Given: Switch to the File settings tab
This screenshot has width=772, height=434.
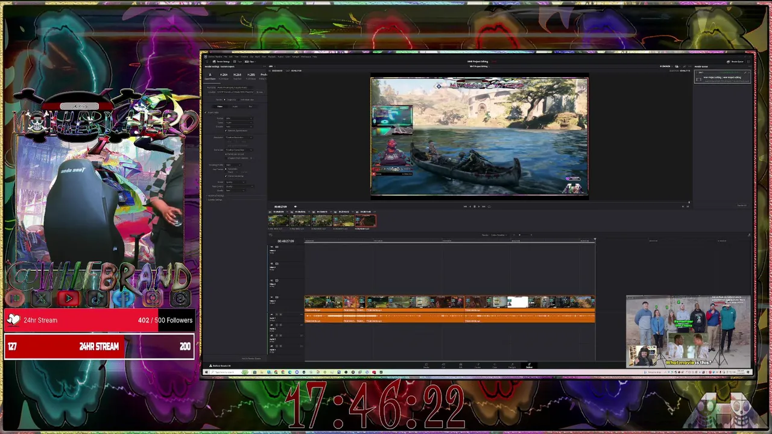Looking at the screenshot, I should [x=250, y=107].
